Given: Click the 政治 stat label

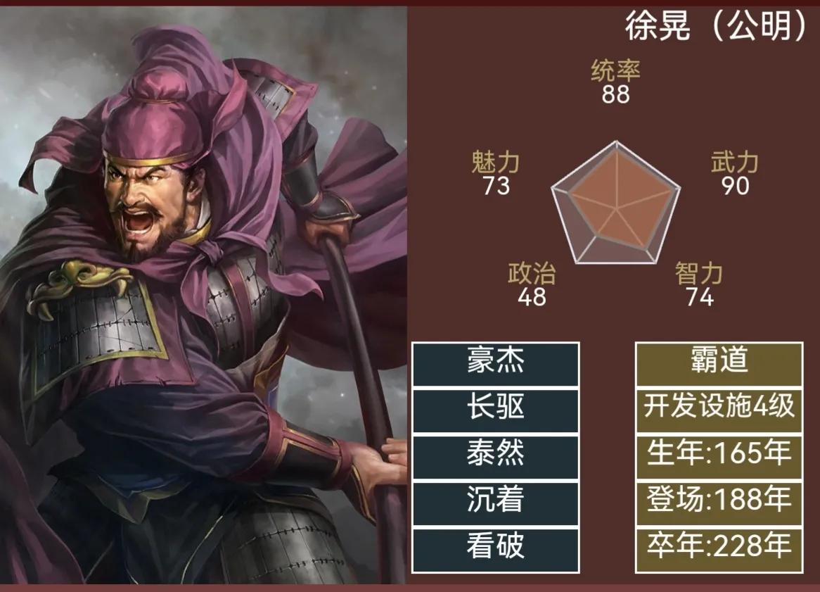Looking at the screenshot, I should point(532,273).
